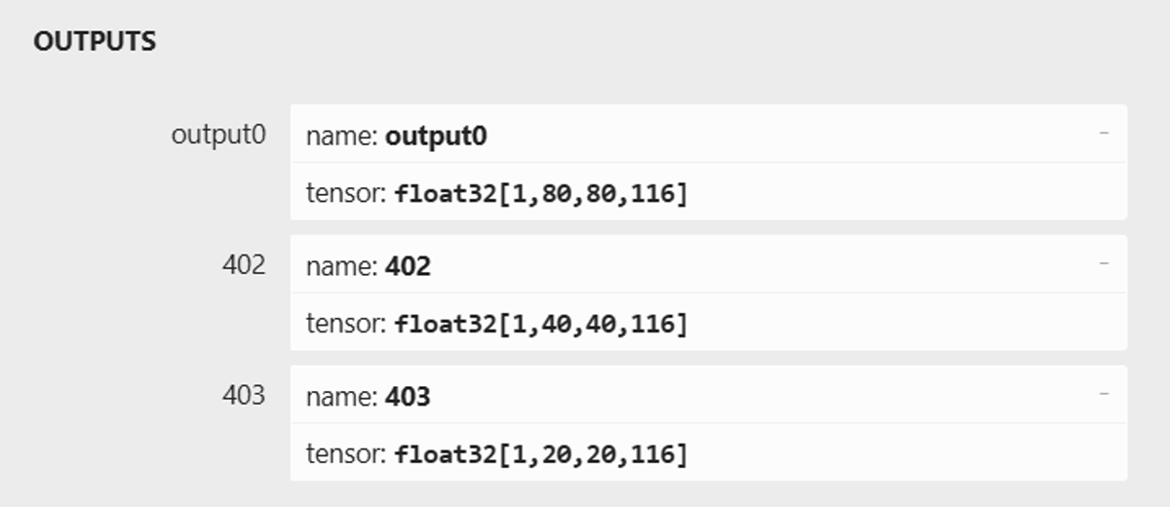Collapse the 403 entry with the minus icon
Image resolution: width=1170 pixels, height=507 pixels.
click(1104, 393)
